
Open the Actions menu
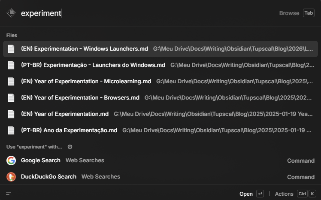284,194
